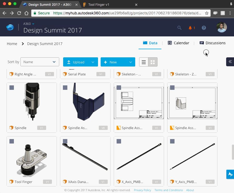The image size is (234, 193).
Task: Select the Design Summit 2017 browser tab
Action: pyautogui.click(x=50, y=5)
